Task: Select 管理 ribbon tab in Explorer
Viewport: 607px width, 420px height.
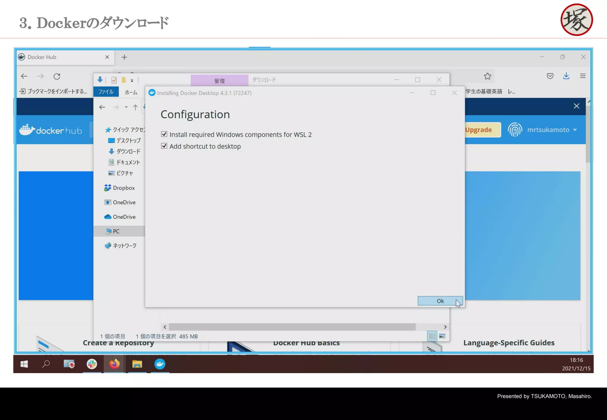Action: [x=219, y=81]
